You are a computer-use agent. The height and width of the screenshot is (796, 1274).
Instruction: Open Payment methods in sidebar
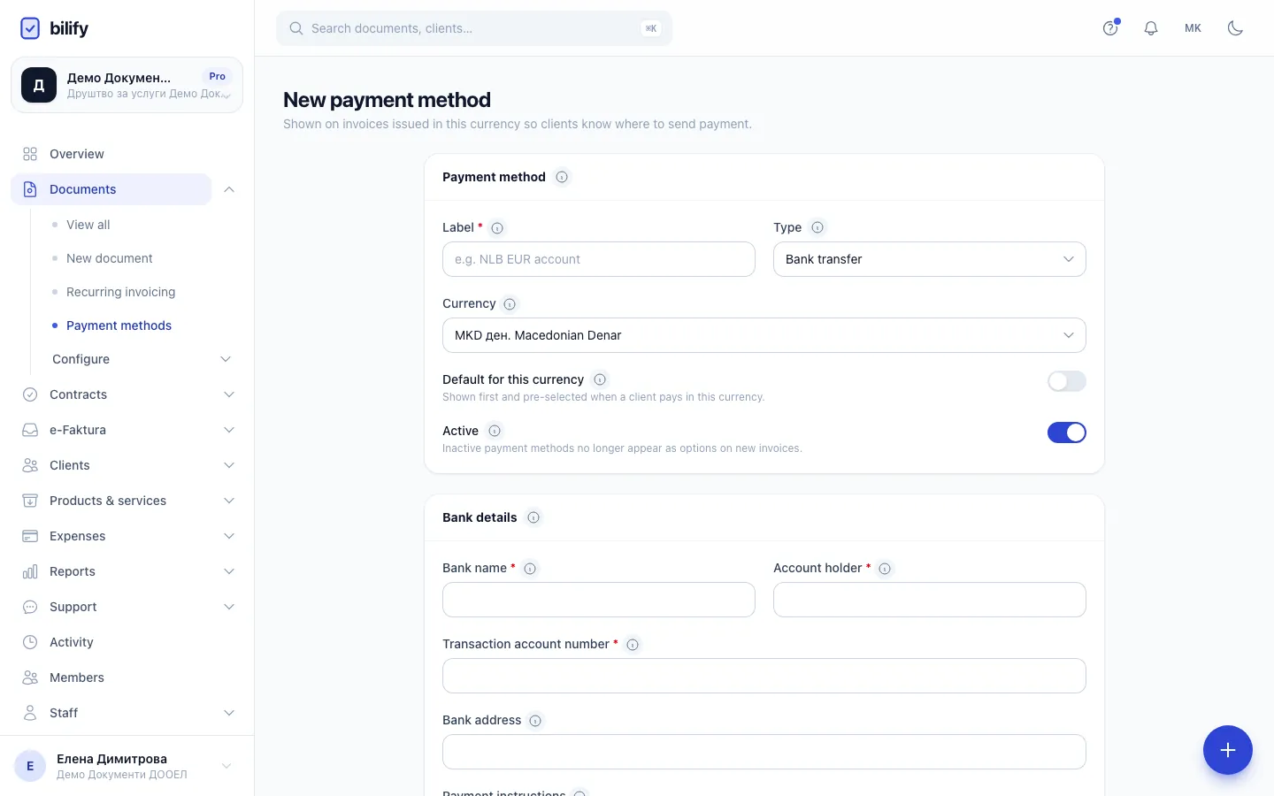pyautogui.click(x=119, y=325)
